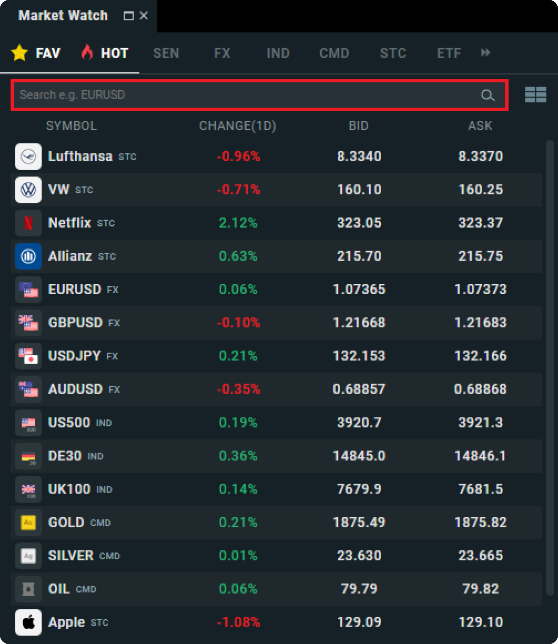Click DE30 ask price 14846.1
This screenshot has width=558, height=644.
tap(481, 456)
